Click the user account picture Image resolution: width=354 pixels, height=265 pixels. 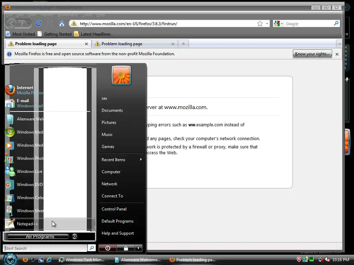[121, 75]
